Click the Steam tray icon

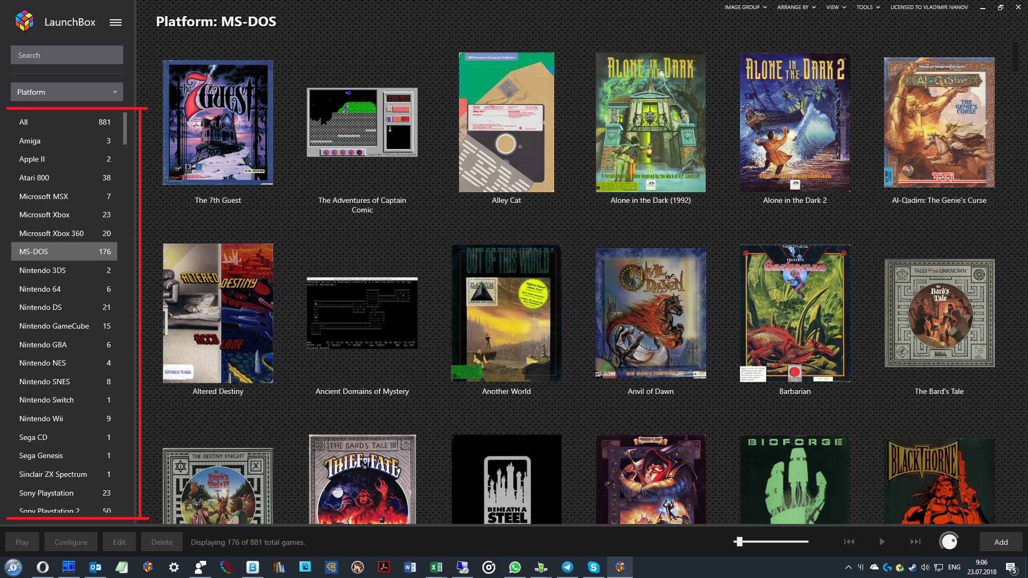tap(912, 567)
